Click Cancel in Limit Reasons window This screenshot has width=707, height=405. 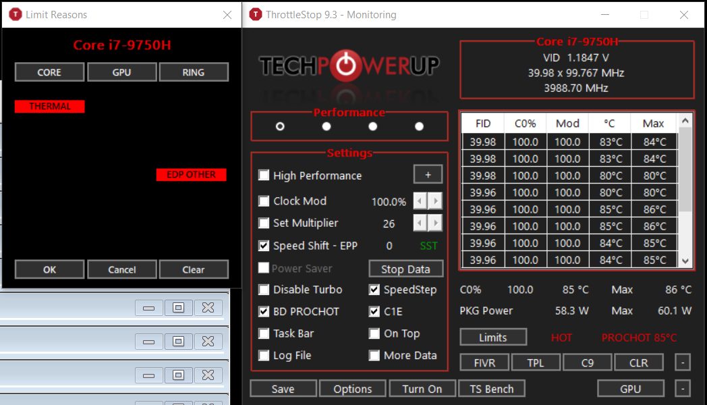[121, 269]
